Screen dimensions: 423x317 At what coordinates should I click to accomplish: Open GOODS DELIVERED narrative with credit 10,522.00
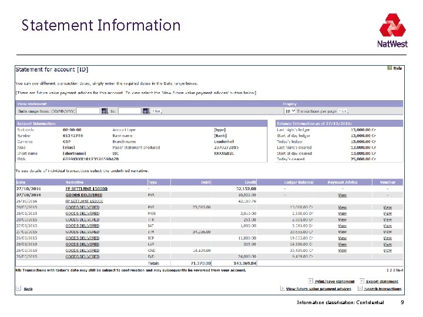(x=84, y=195)
